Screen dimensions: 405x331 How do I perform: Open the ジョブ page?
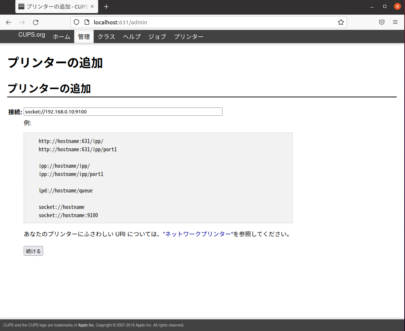[x=157, y=37]
